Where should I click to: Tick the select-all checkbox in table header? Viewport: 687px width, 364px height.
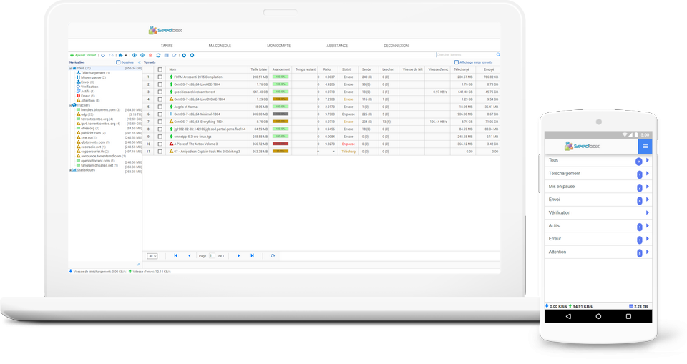tap(160, 69)
